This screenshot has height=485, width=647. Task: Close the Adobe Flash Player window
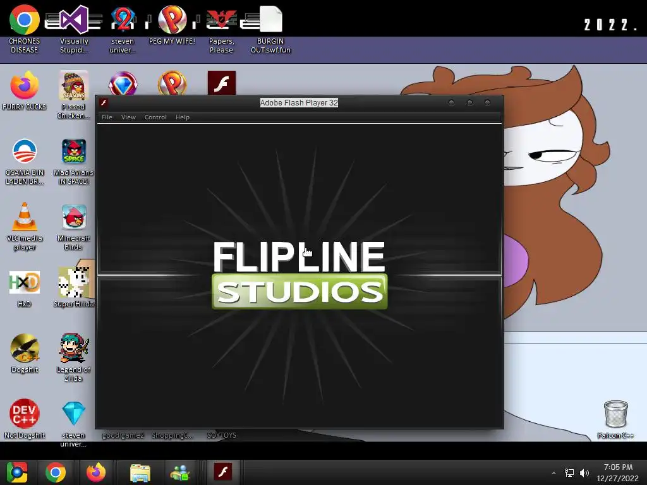click(487, 103)
